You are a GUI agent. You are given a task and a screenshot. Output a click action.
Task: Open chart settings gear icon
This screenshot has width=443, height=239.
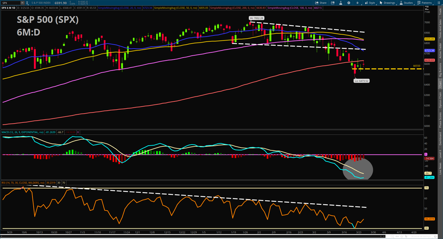pos(349,3)
